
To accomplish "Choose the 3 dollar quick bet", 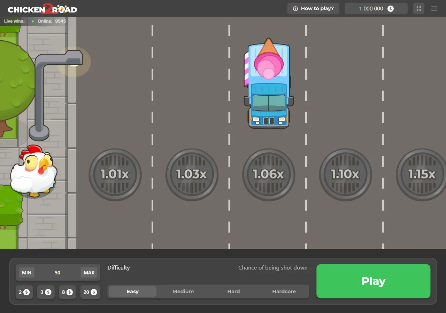I will (46, 292).
